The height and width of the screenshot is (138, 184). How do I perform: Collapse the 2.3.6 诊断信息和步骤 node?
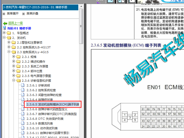click(14, 80)
